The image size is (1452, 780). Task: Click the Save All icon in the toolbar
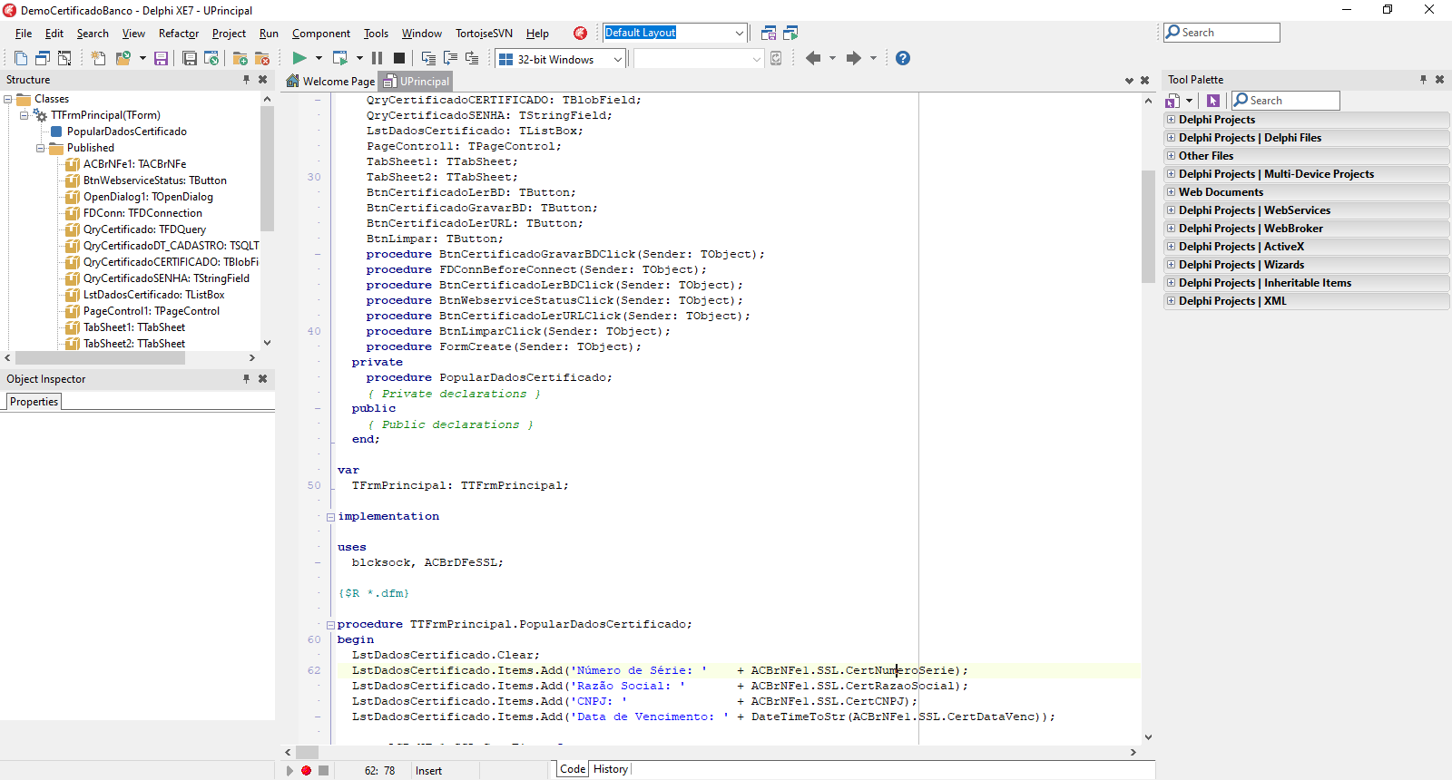click(190, 58)
